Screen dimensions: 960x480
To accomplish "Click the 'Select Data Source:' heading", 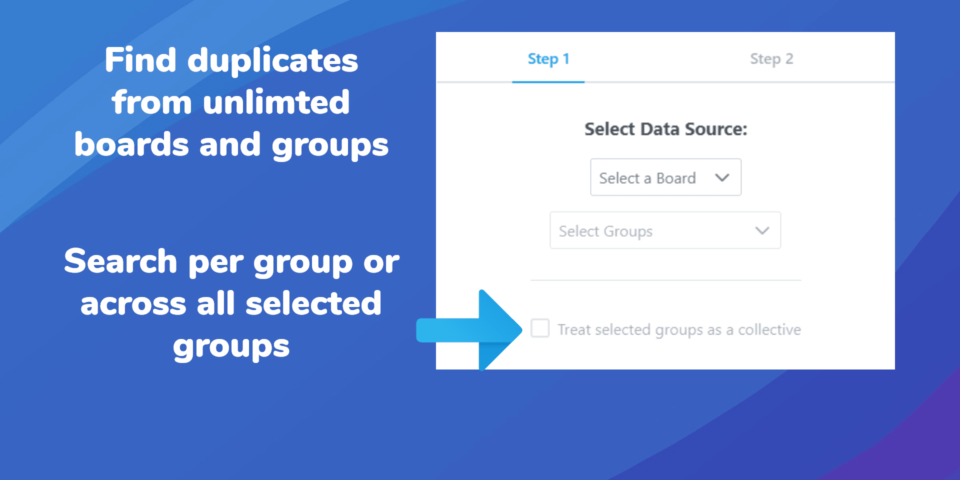I will [665, 129].
